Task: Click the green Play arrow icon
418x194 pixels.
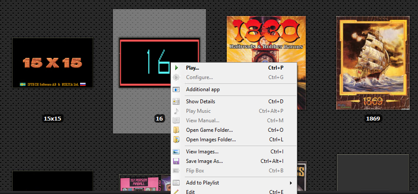Action: 176,68
